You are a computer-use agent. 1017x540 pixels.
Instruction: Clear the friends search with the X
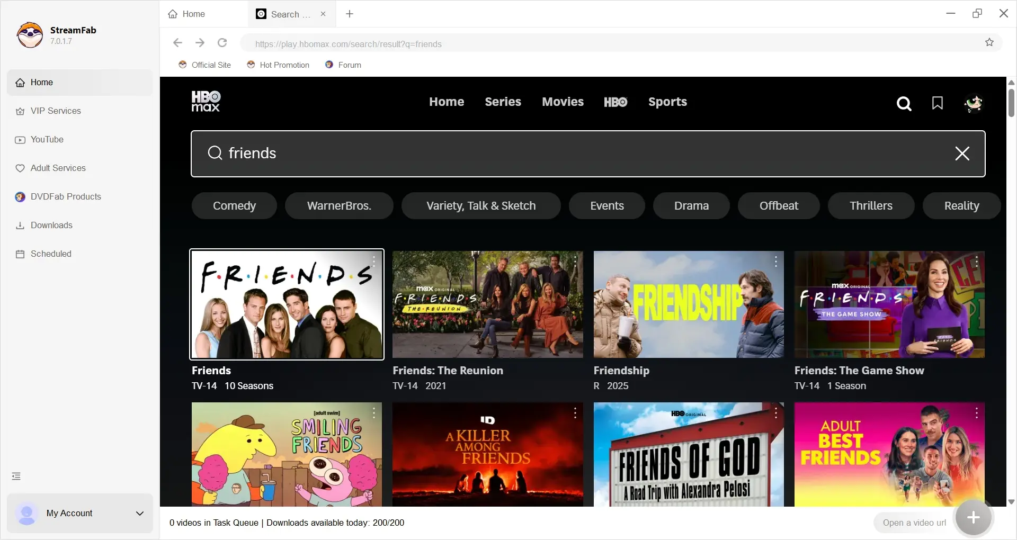962,154
